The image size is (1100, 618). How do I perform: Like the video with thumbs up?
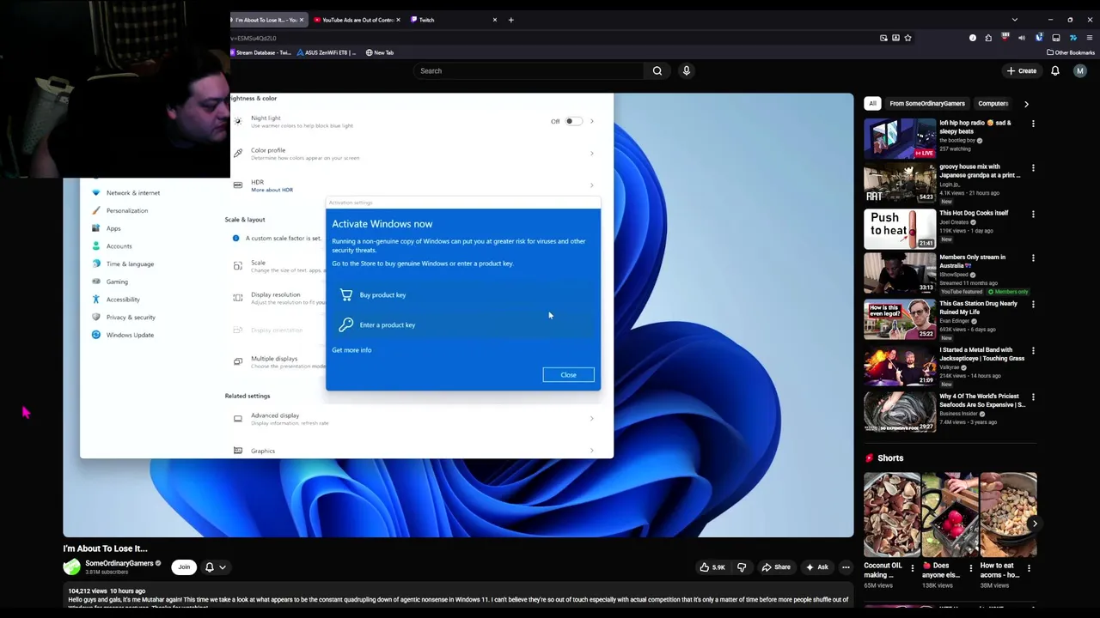point(712,566)
